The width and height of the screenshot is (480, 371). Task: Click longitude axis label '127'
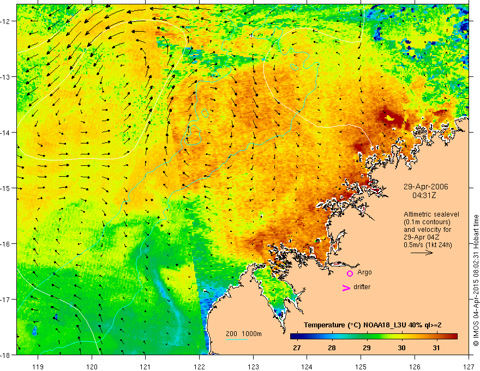[469, 367]
